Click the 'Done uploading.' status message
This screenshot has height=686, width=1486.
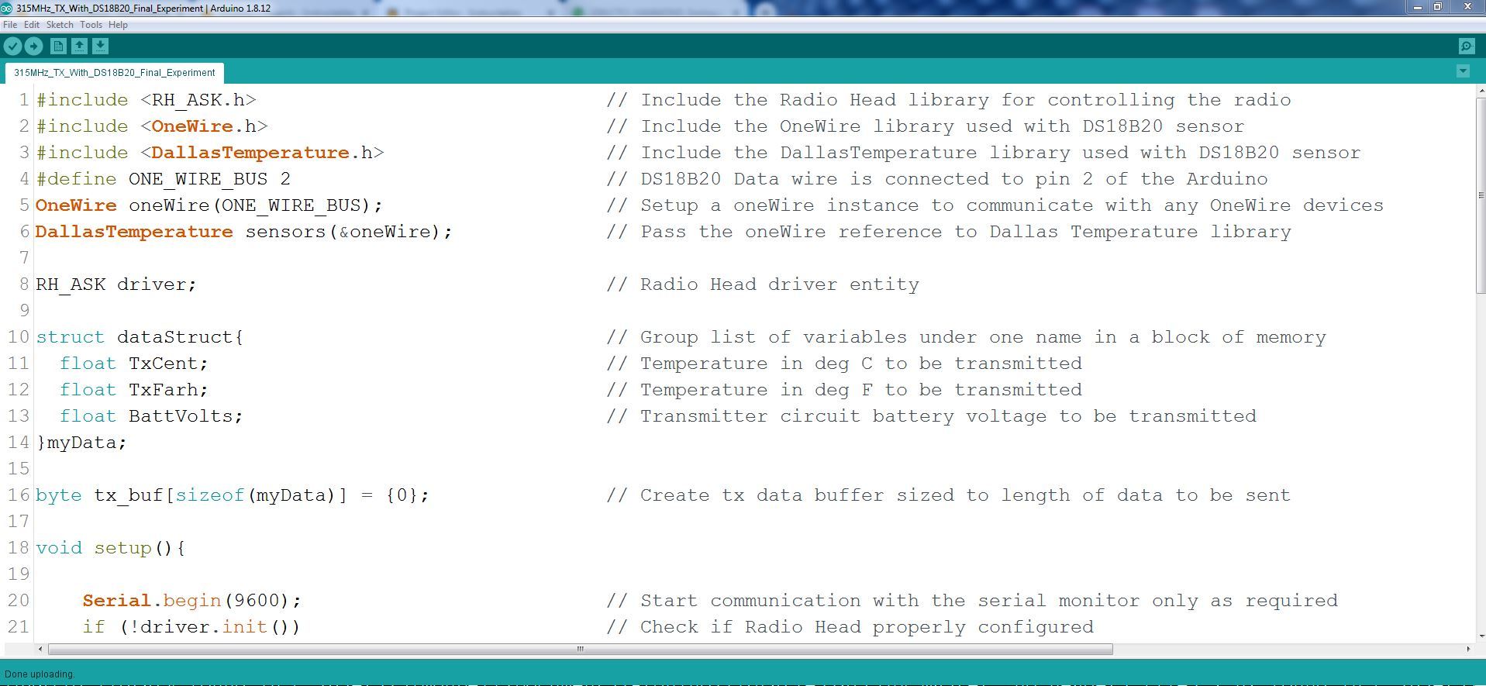pos(40,674)
